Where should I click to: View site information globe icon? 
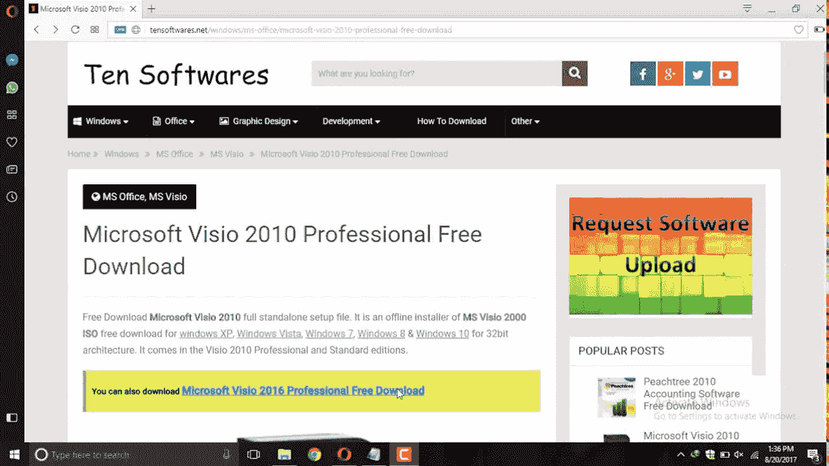click(136, 30)
